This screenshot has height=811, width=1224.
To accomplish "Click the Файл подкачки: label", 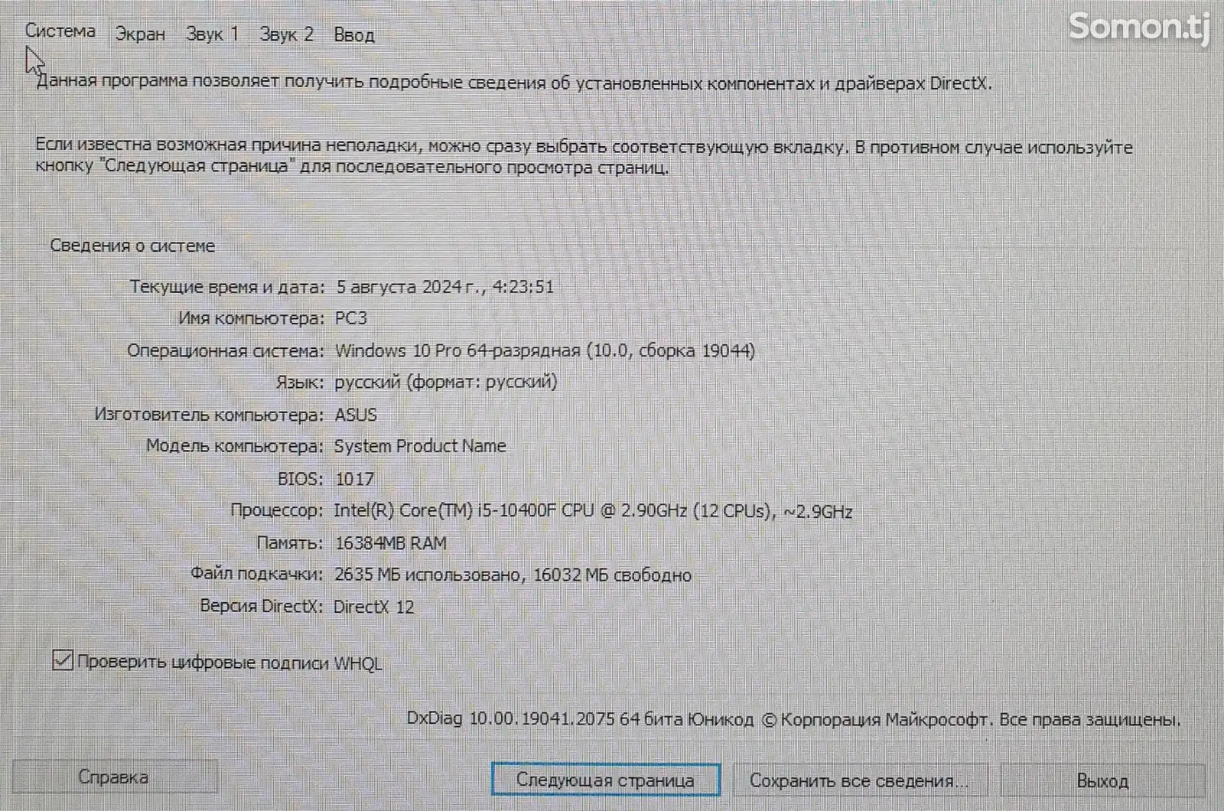I will 257,574.
